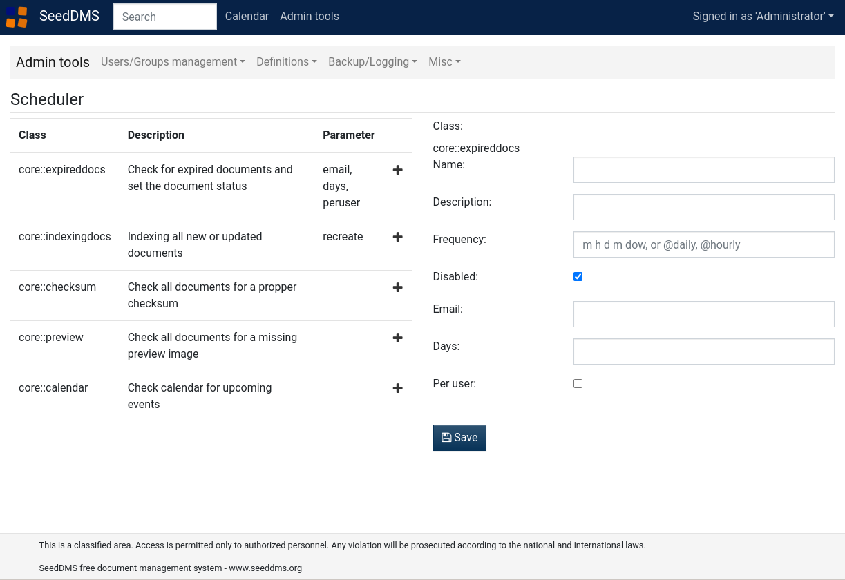
Task: Click the Save button
Action: coord(459,438)
